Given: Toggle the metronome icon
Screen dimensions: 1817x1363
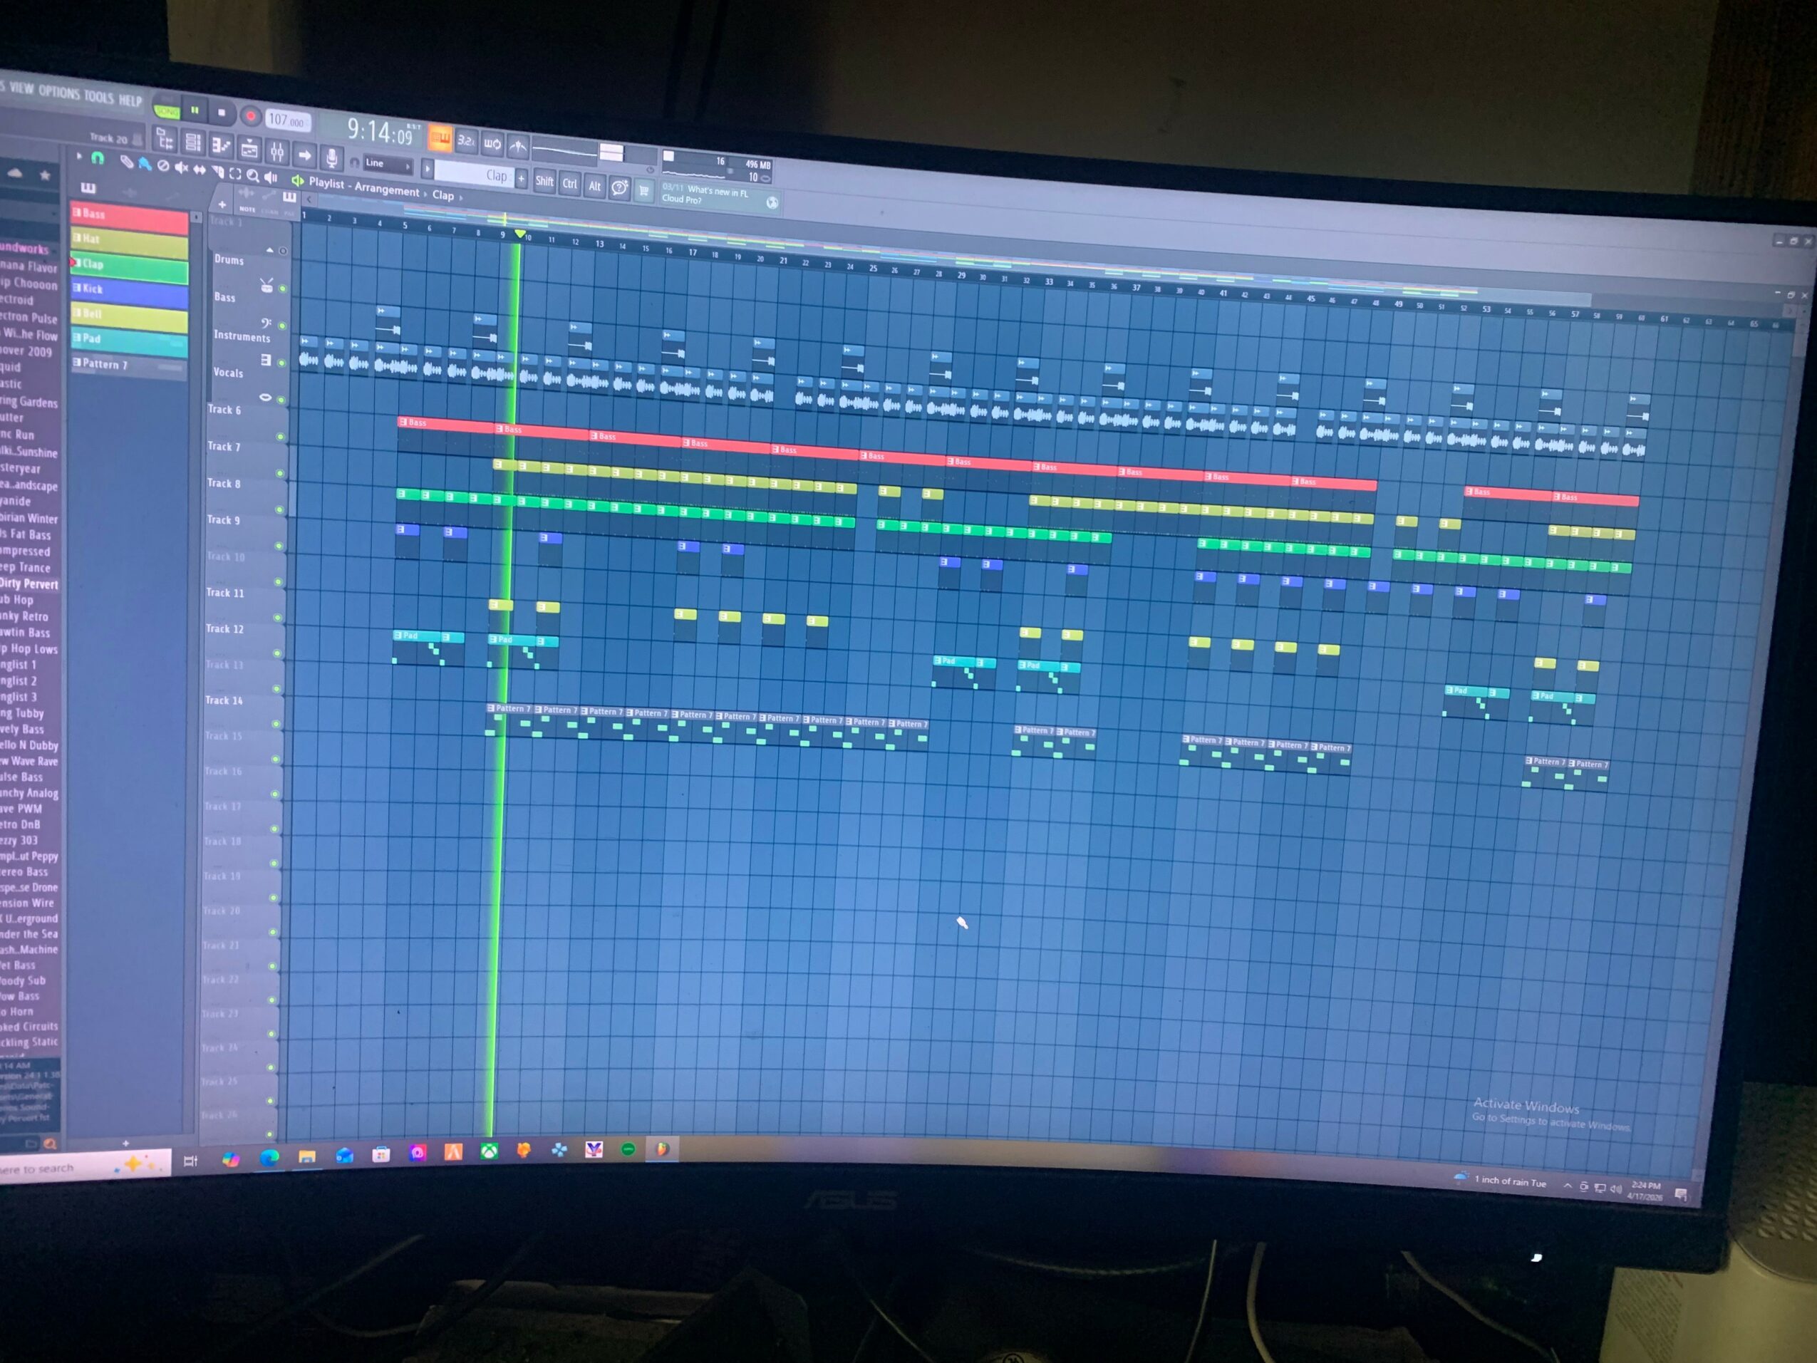Looking at the screenshot, I should tap(517, 146).
